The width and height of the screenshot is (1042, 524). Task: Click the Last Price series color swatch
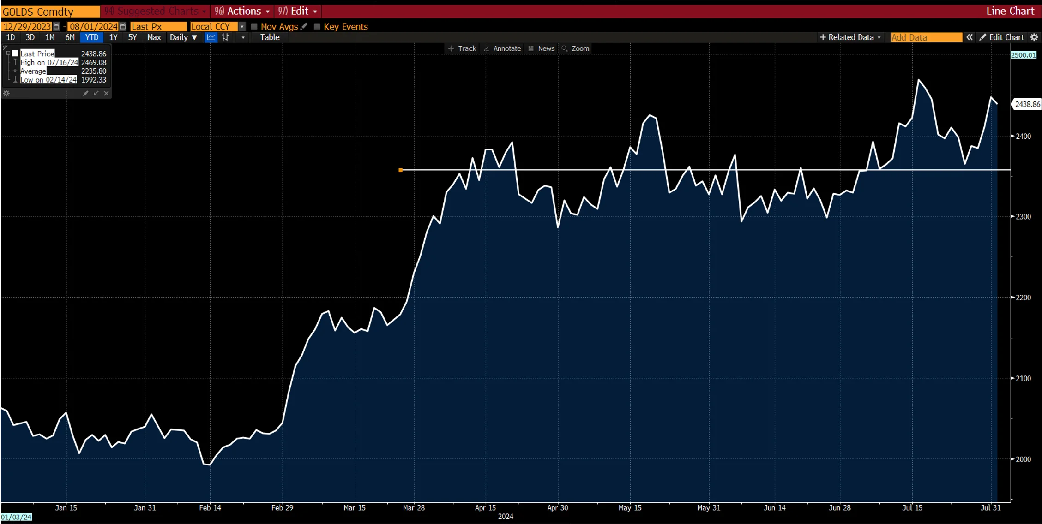tap(15, 54)
